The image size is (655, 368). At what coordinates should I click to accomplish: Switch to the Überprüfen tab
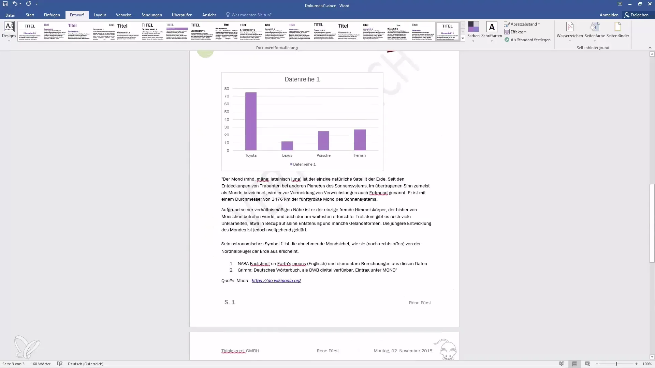[182, 15]
